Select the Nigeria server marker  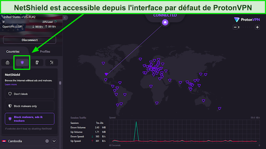tap(151, 87)
